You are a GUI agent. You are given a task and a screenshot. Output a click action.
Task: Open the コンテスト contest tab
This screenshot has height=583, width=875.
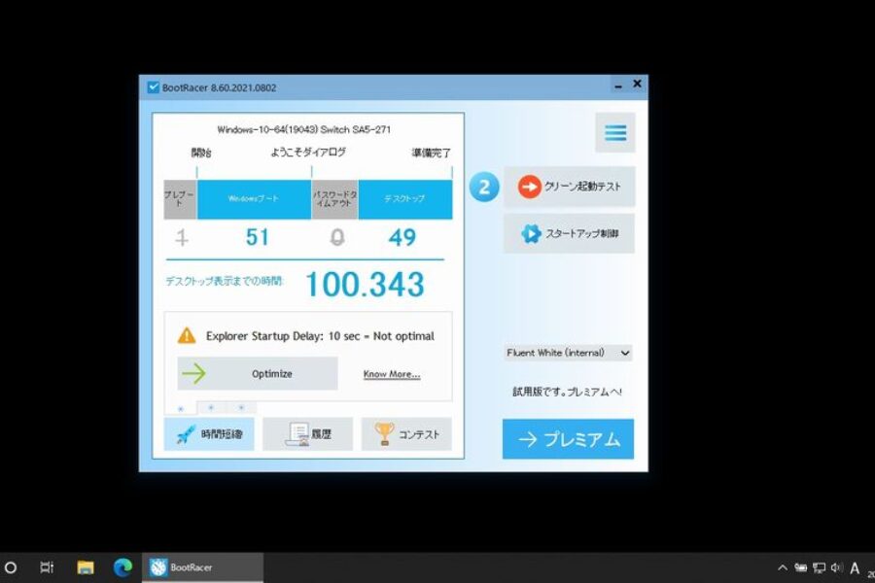point(406,433)
